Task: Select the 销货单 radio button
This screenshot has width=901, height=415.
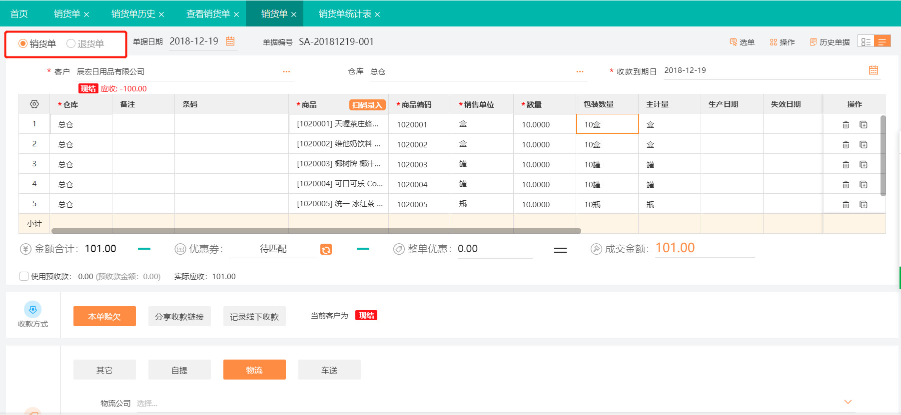Action: (x=22, y=43)
